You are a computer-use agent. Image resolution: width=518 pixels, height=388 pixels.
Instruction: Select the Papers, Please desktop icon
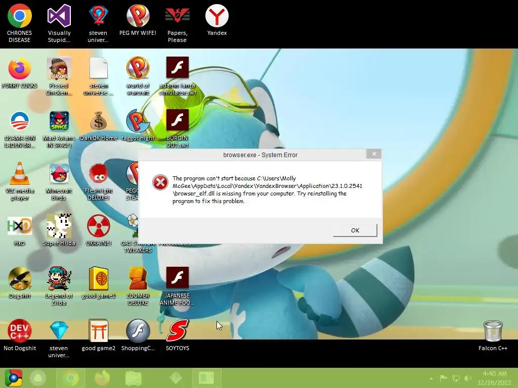coord(177,23)
